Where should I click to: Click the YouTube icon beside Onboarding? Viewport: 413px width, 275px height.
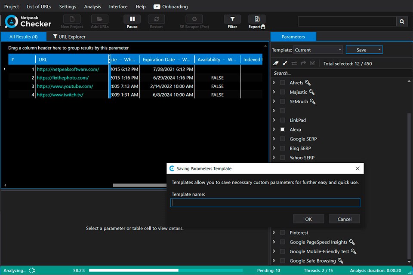tap(157, 6)
